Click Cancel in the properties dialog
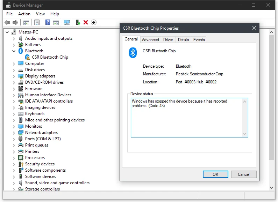Image resolution: width=278 pixels, height=202 pixels. coord(244,174)
